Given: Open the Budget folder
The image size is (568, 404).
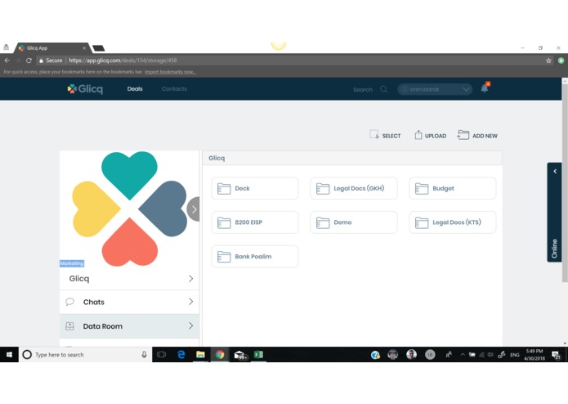Looking at the screenshot, I should pos(453,188).
